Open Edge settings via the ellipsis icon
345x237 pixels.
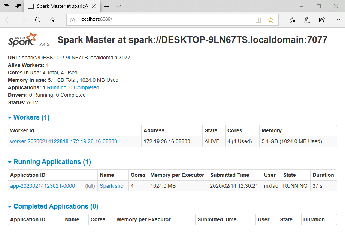click(337, 20)
